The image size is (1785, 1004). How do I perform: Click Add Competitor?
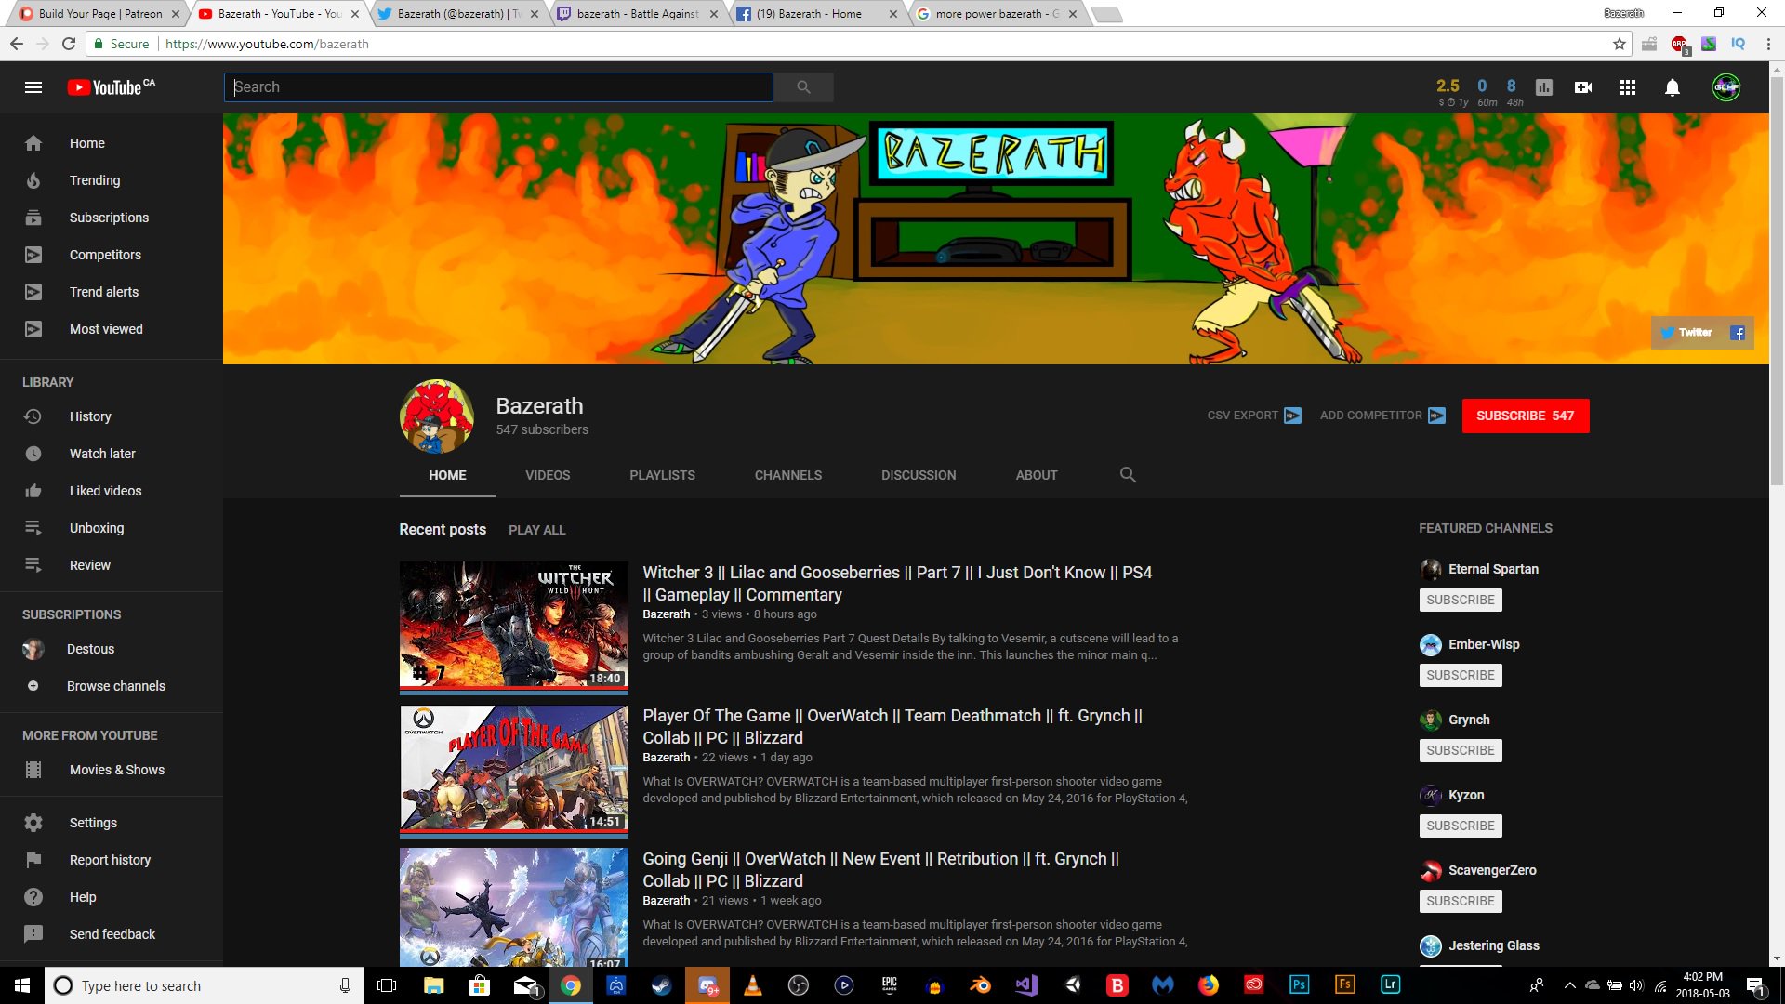pos(1382,416)
